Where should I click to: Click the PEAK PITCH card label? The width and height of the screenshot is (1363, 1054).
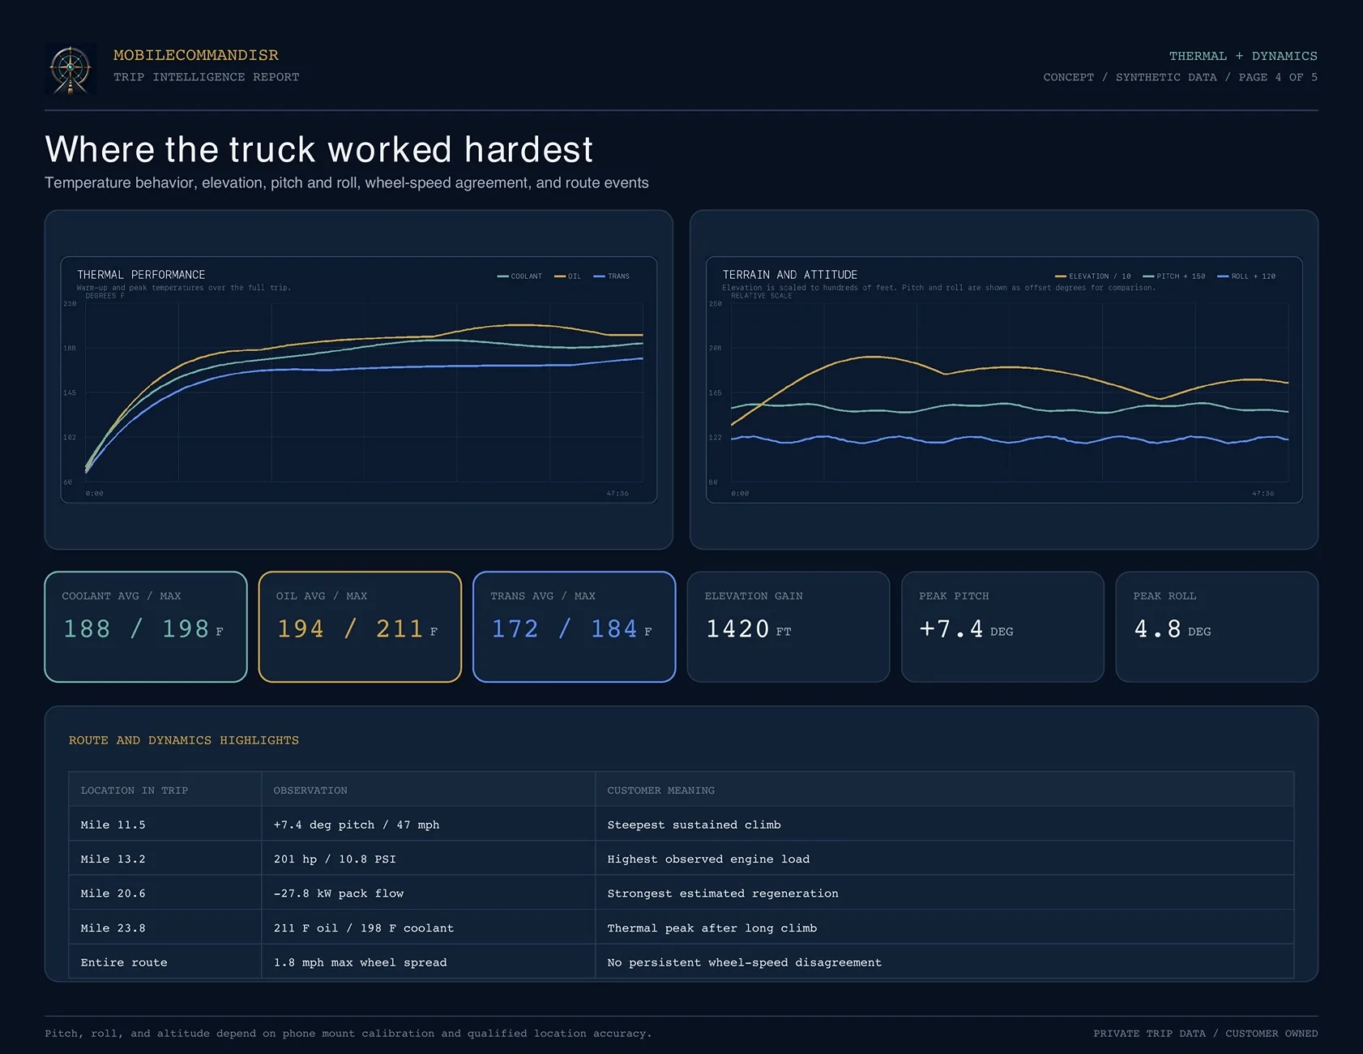tap(954, 596)
